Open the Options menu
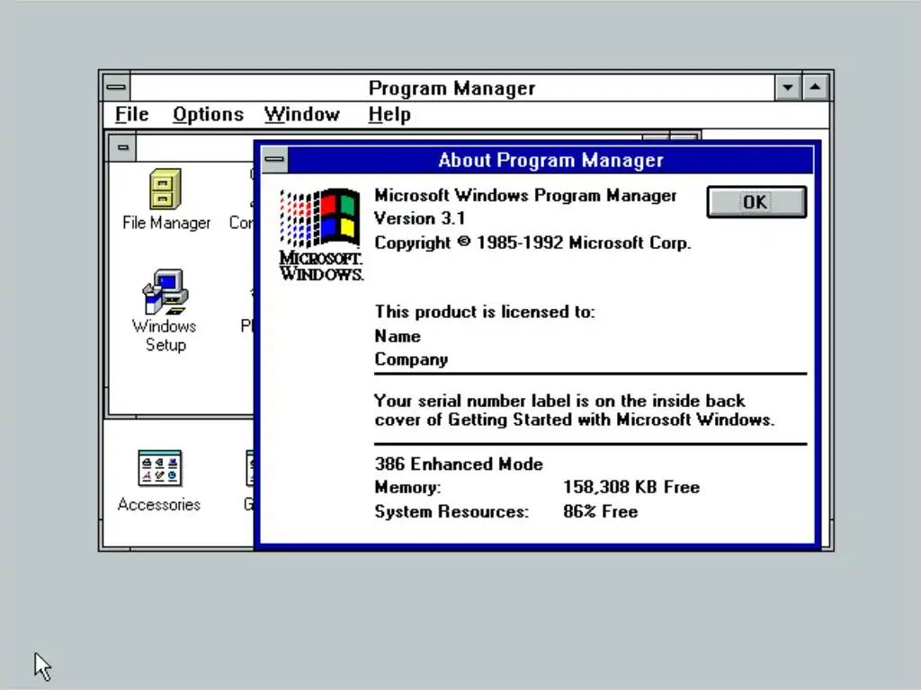Viewport: 921px width, 690px height. click(208, 114)
